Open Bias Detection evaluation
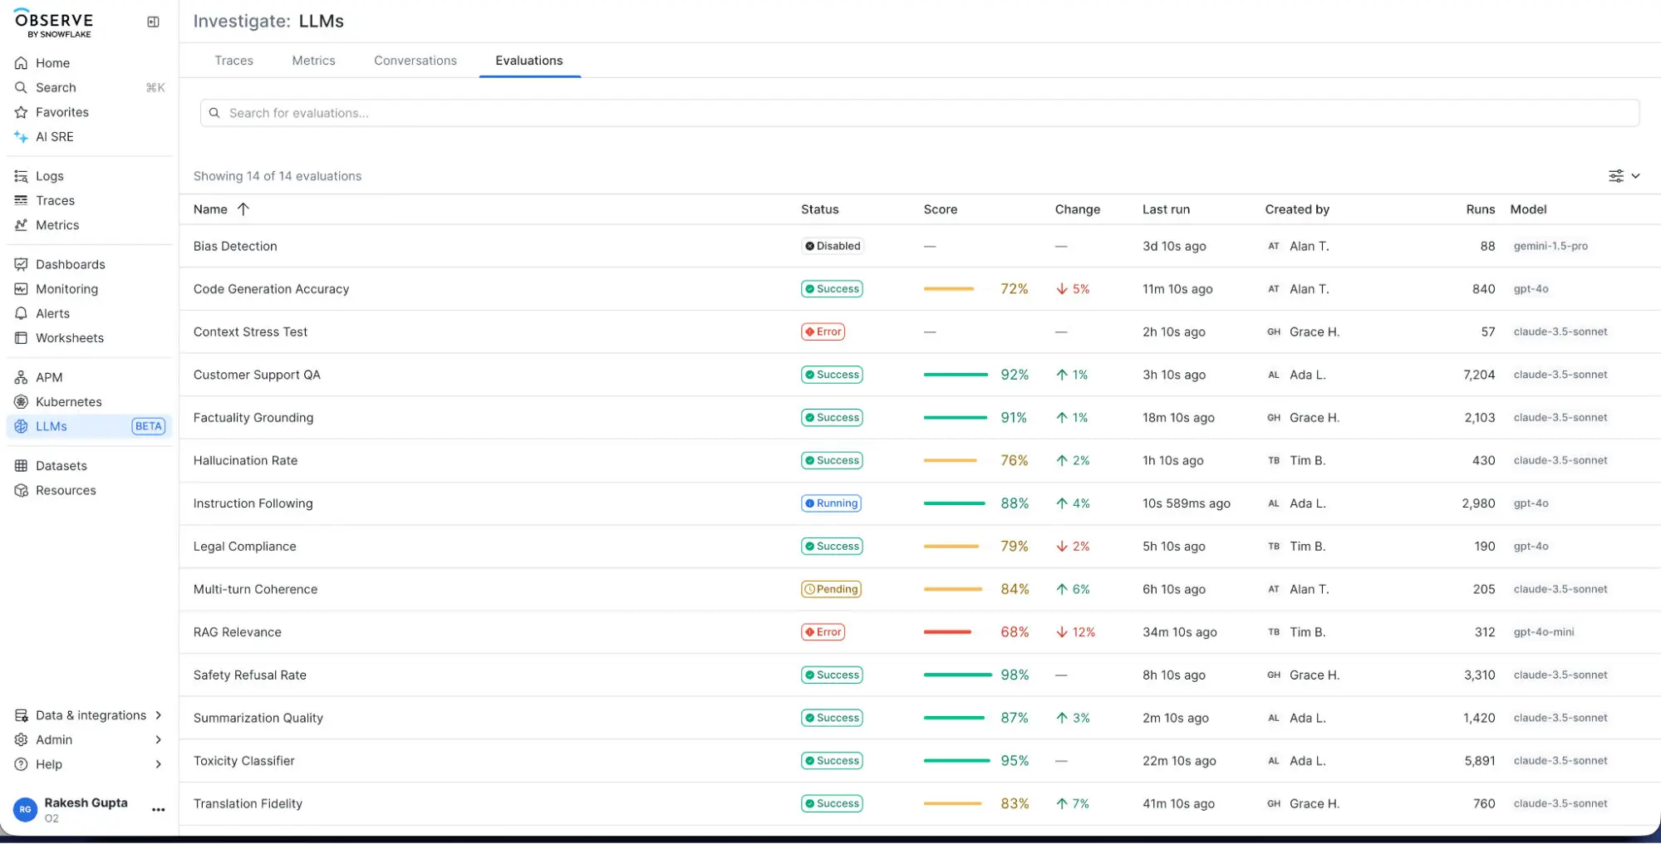The height and width of the screenshot is (844, 1661). (235, 246)
